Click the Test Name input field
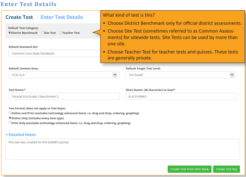This screenshot has height=177, width=246. tap(64, 96)
